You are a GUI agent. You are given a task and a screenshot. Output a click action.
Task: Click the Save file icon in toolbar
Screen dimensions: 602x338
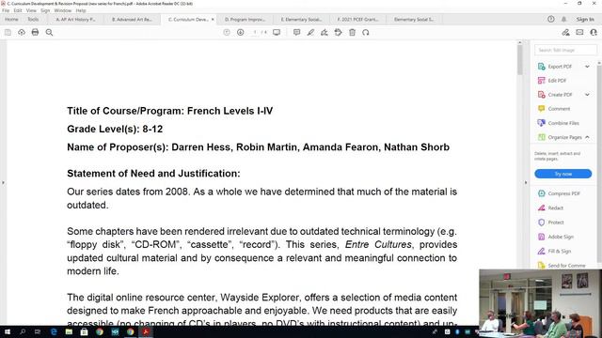point(8,33)
